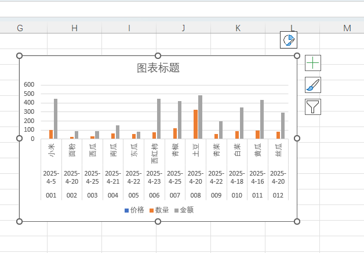Select the gray 金额 bar for 西红柿
The height and width of the screenshot is (253, 364).
[x=159, y=119]
